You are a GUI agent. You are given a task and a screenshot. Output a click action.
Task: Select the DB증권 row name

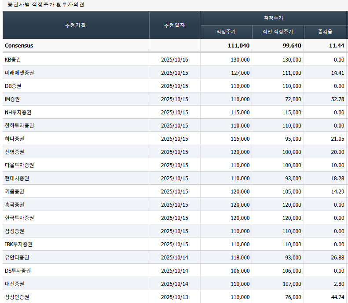click(x=13, y=86)
